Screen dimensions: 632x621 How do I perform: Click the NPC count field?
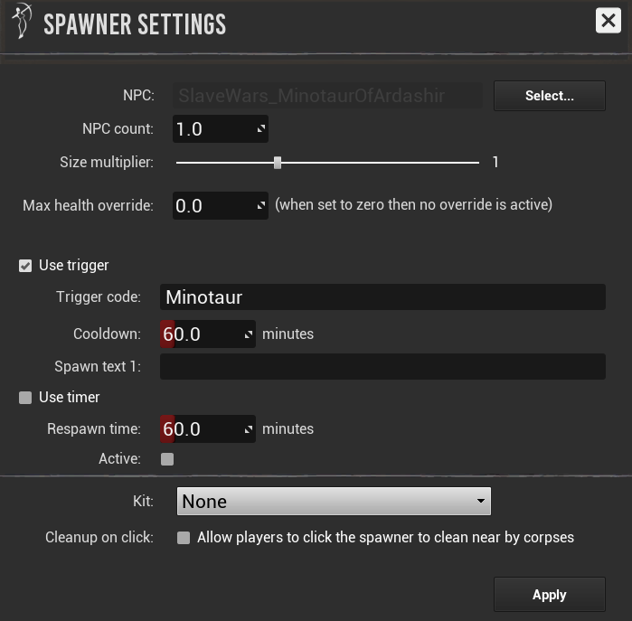click(213, 129)
